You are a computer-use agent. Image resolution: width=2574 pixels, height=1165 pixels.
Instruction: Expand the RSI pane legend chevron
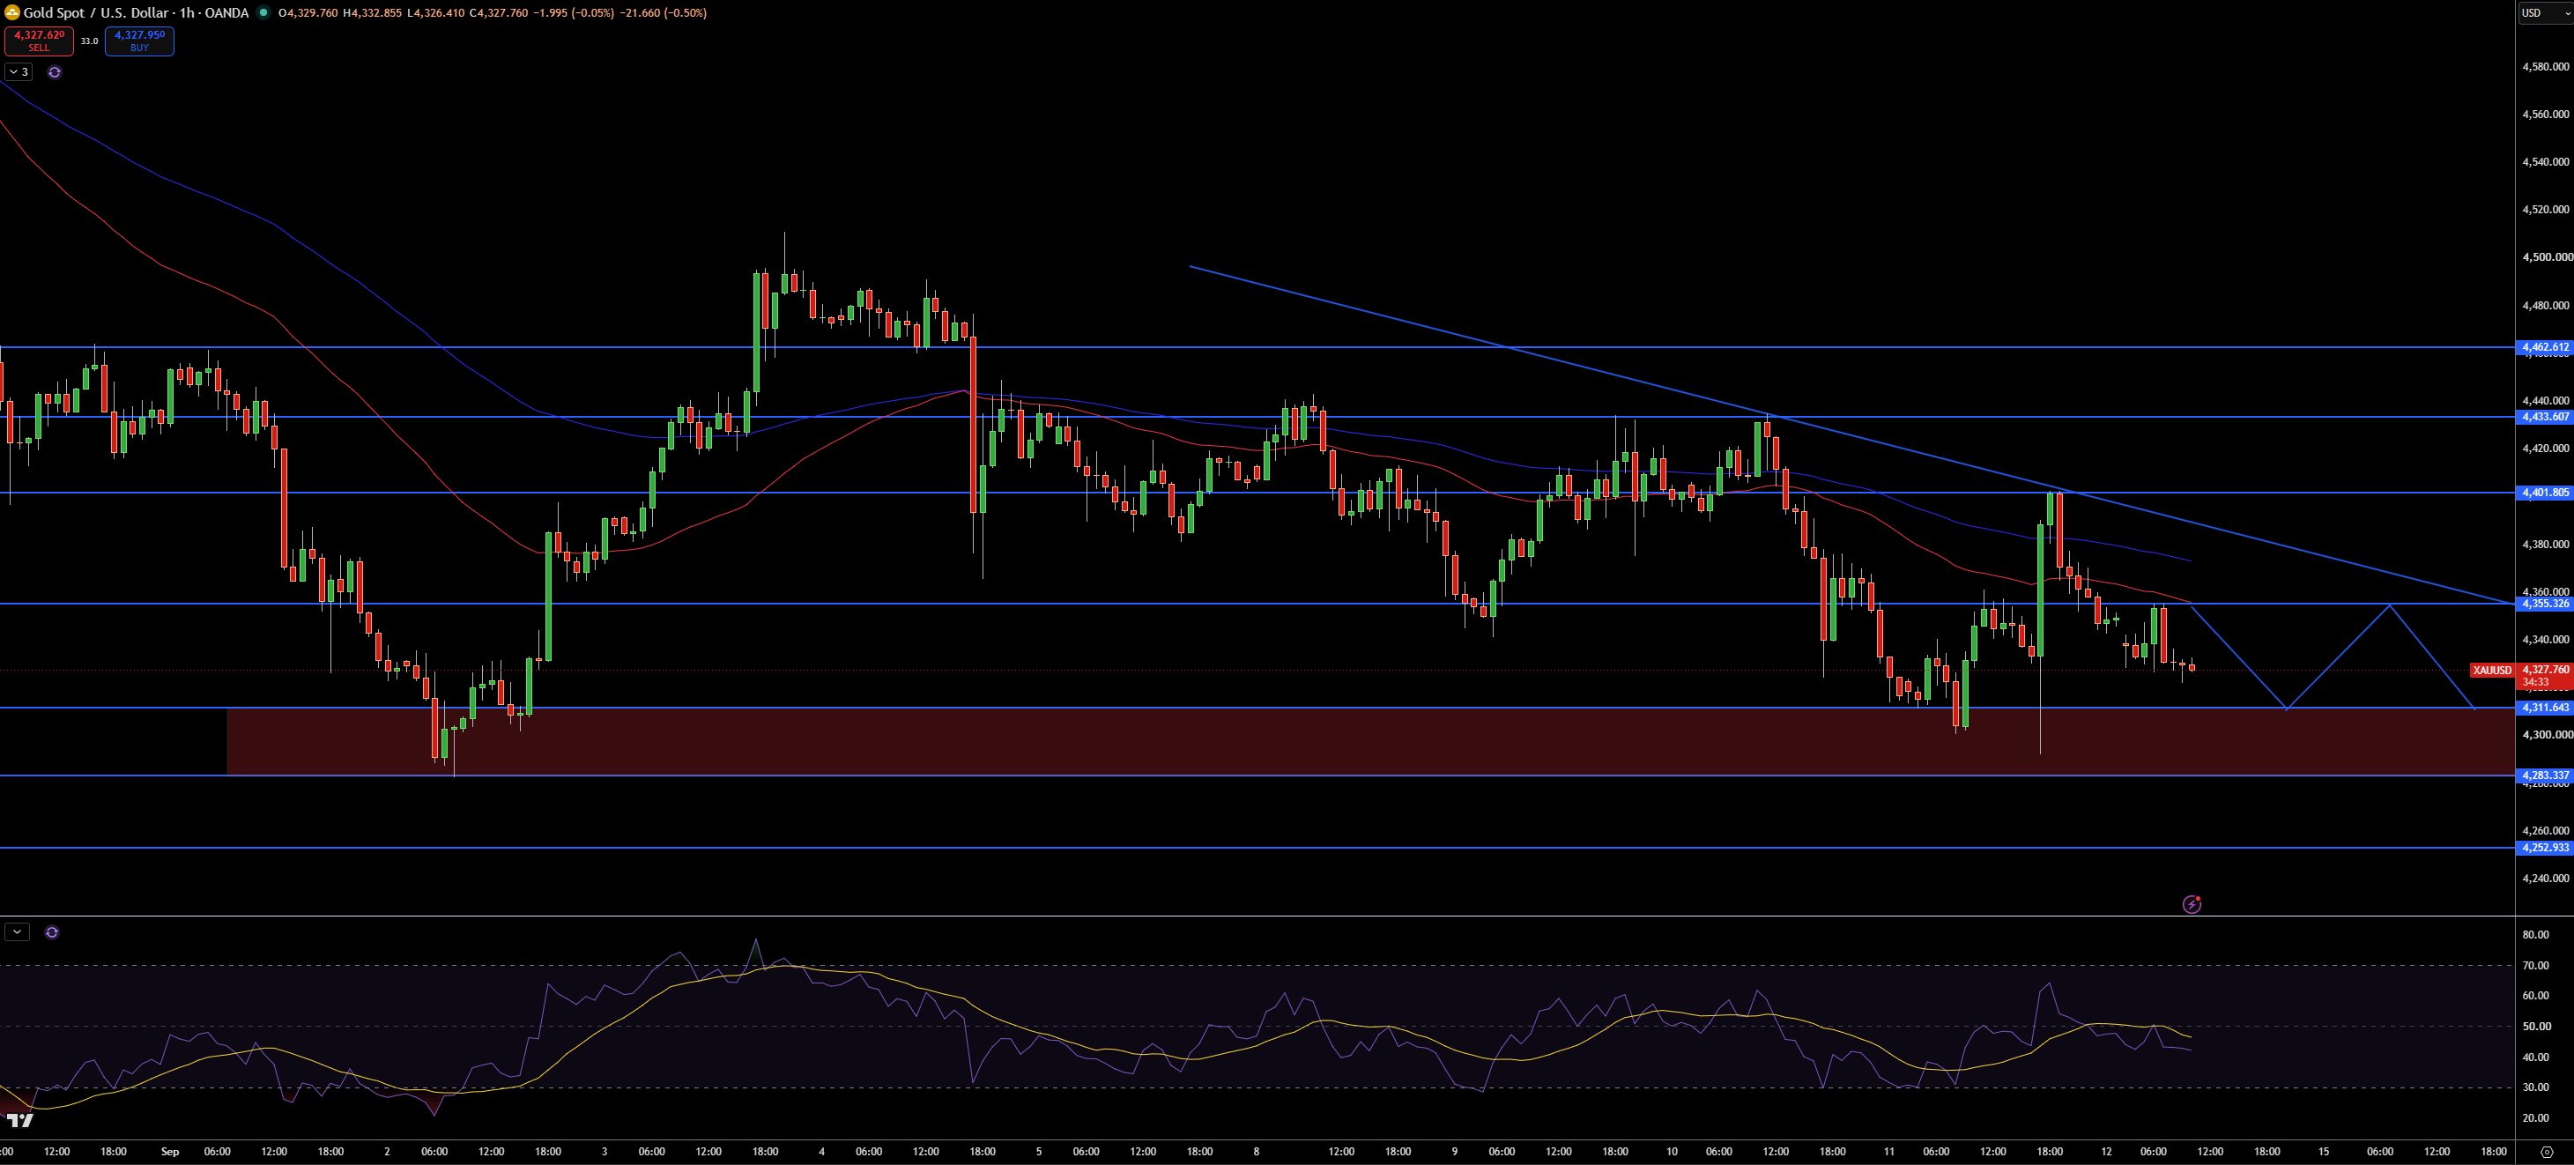click(17, 932)
